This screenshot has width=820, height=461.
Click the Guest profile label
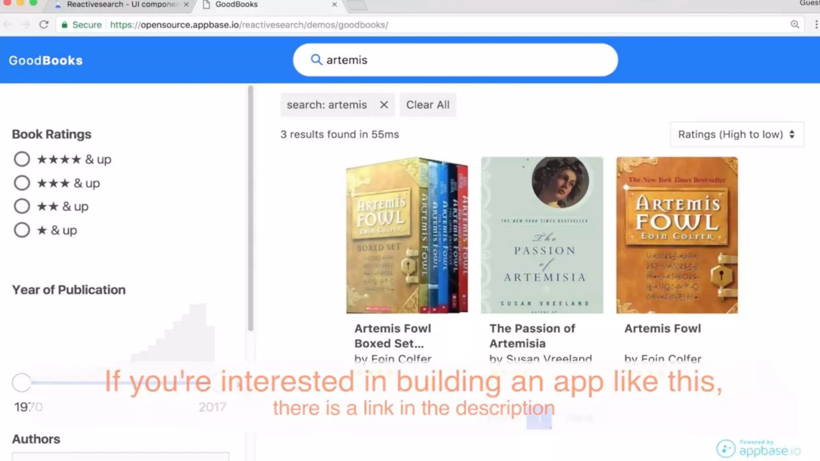(x=810, y=3)
